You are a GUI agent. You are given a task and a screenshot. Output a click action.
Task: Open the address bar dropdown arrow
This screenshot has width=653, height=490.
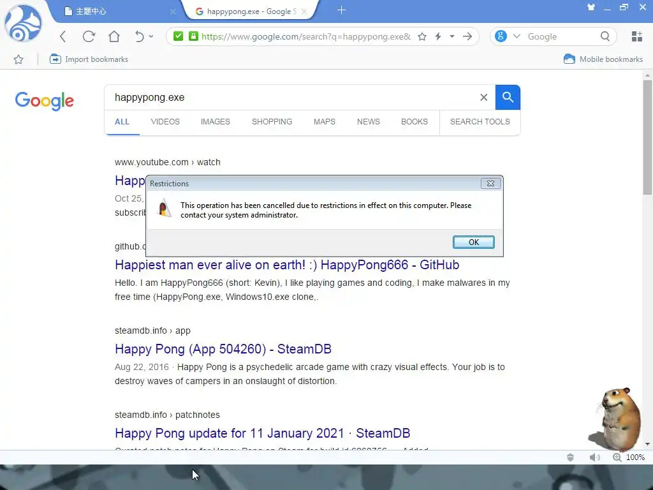pyautogui.click(x=452, y=36)
